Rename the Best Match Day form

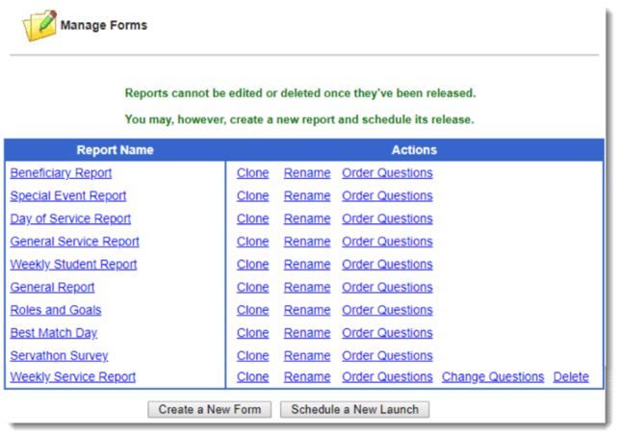tap(307, 333)
